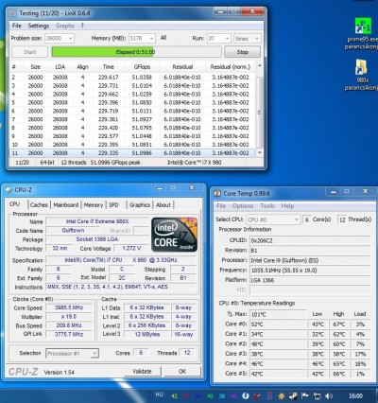The height and width of the screenshot is (403, 378).
Task: Click the Action Center flag tray icon
Action: [x=305, y=396]
